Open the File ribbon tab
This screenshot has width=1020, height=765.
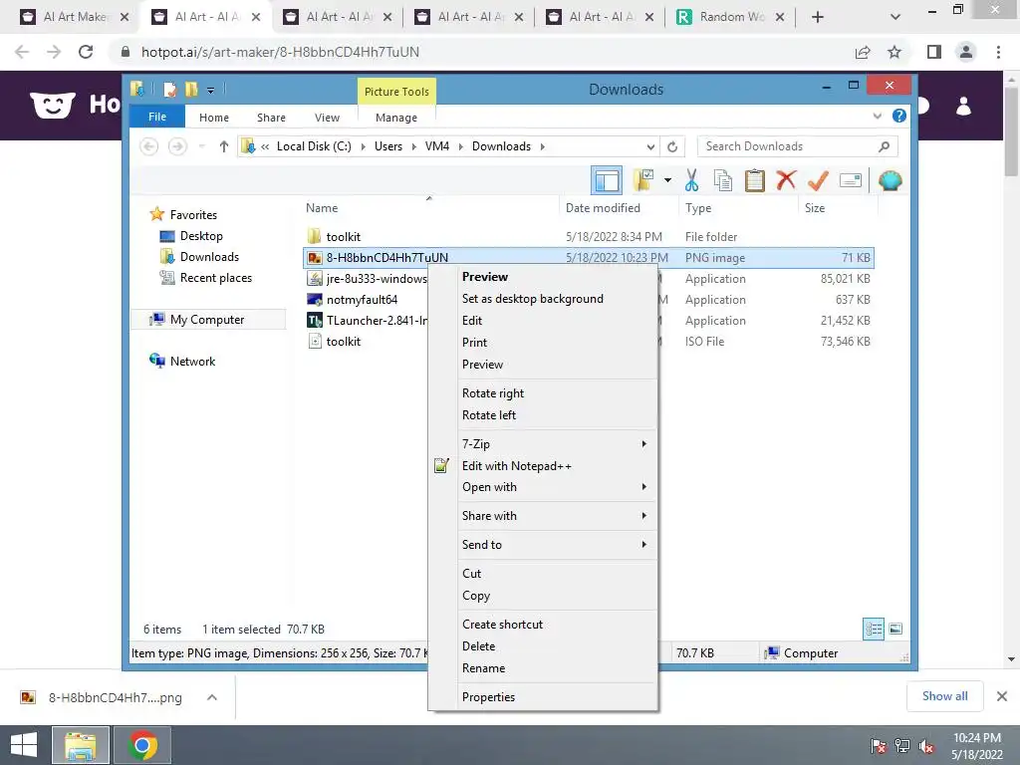157,117
